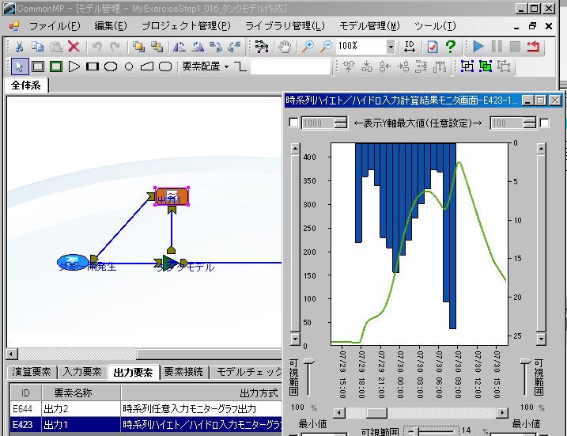Screen dimensions: 567x436
Task: Select the arrow pointer tool
Action: 20,66
